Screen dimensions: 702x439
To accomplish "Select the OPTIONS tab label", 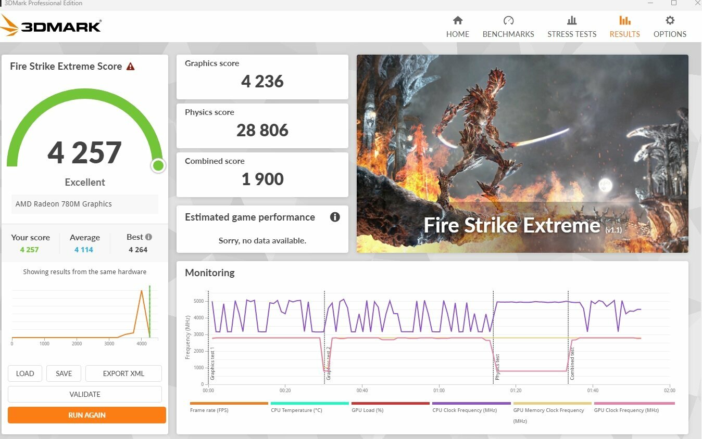I will pos(670,34).
